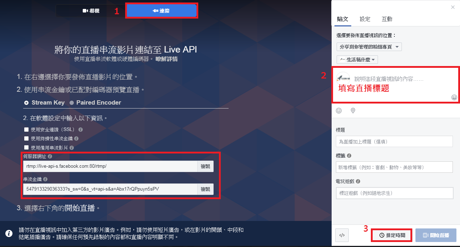Viewport: 460px width, 247px height.
Task: Click info icon beside 標籤 label
Action: click(x=349, y=156)
